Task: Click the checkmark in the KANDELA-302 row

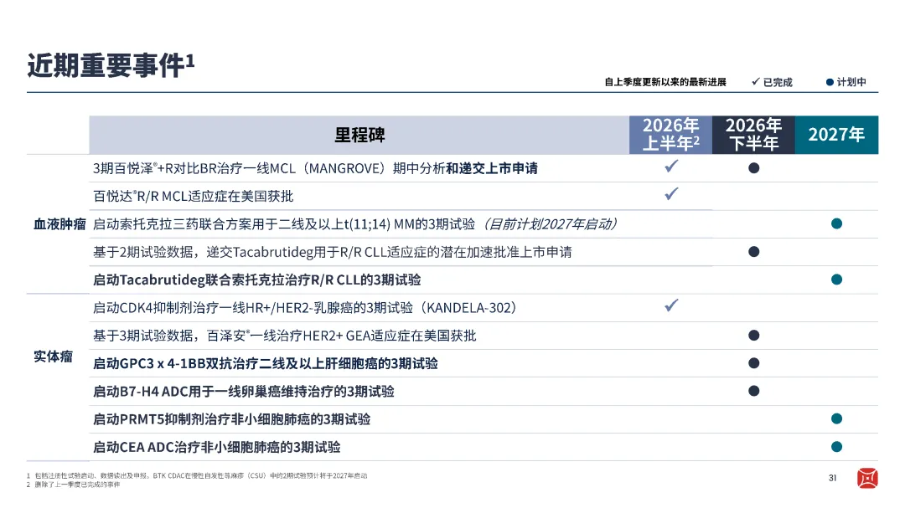Action: point(671,305)
